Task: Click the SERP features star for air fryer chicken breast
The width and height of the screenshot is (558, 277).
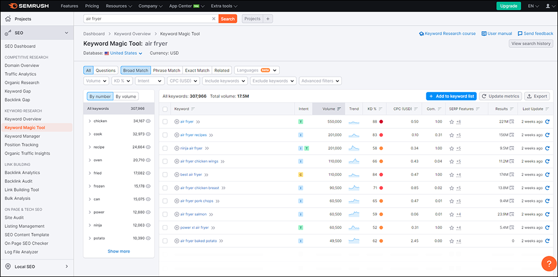Action: [x=451, y=188]
